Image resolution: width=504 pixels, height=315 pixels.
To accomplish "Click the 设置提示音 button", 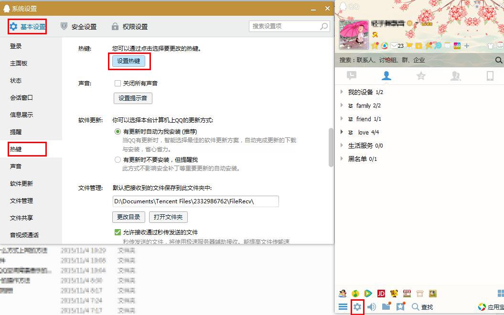I will point(132,98).
